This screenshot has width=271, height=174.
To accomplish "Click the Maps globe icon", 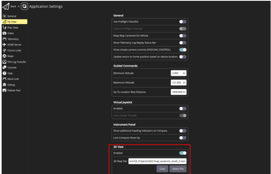I will tap(4, 56).
